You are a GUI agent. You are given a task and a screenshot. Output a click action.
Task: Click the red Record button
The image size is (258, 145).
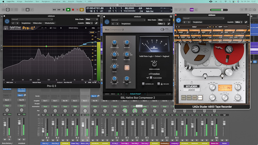coord(73,10)
